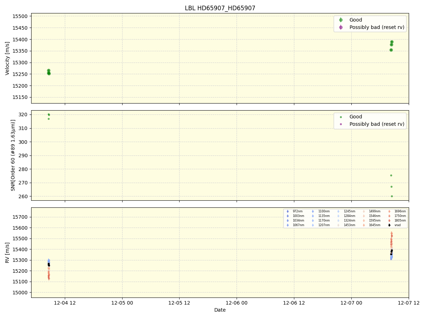The image size is (425, 318).
Task: Click the 1324nm legend marker
Action: (x=339, y=220)
